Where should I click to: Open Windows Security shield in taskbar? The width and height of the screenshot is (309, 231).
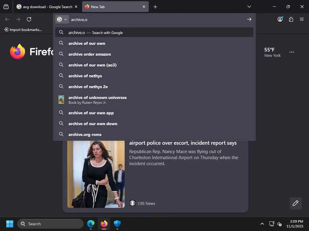tap(117, 224)
